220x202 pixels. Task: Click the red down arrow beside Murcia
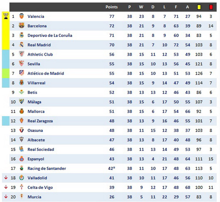[6, 197]
